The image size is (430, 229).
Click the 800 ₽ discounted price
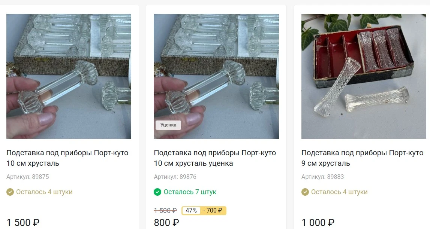coord(166,223)
